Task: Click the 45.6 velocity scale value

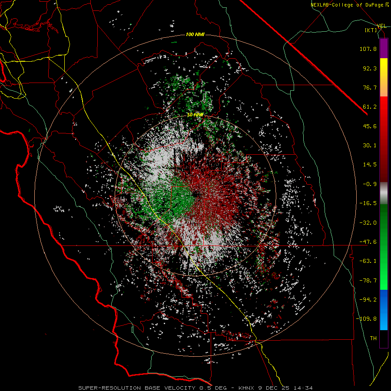Action: [x=370, y=126]
